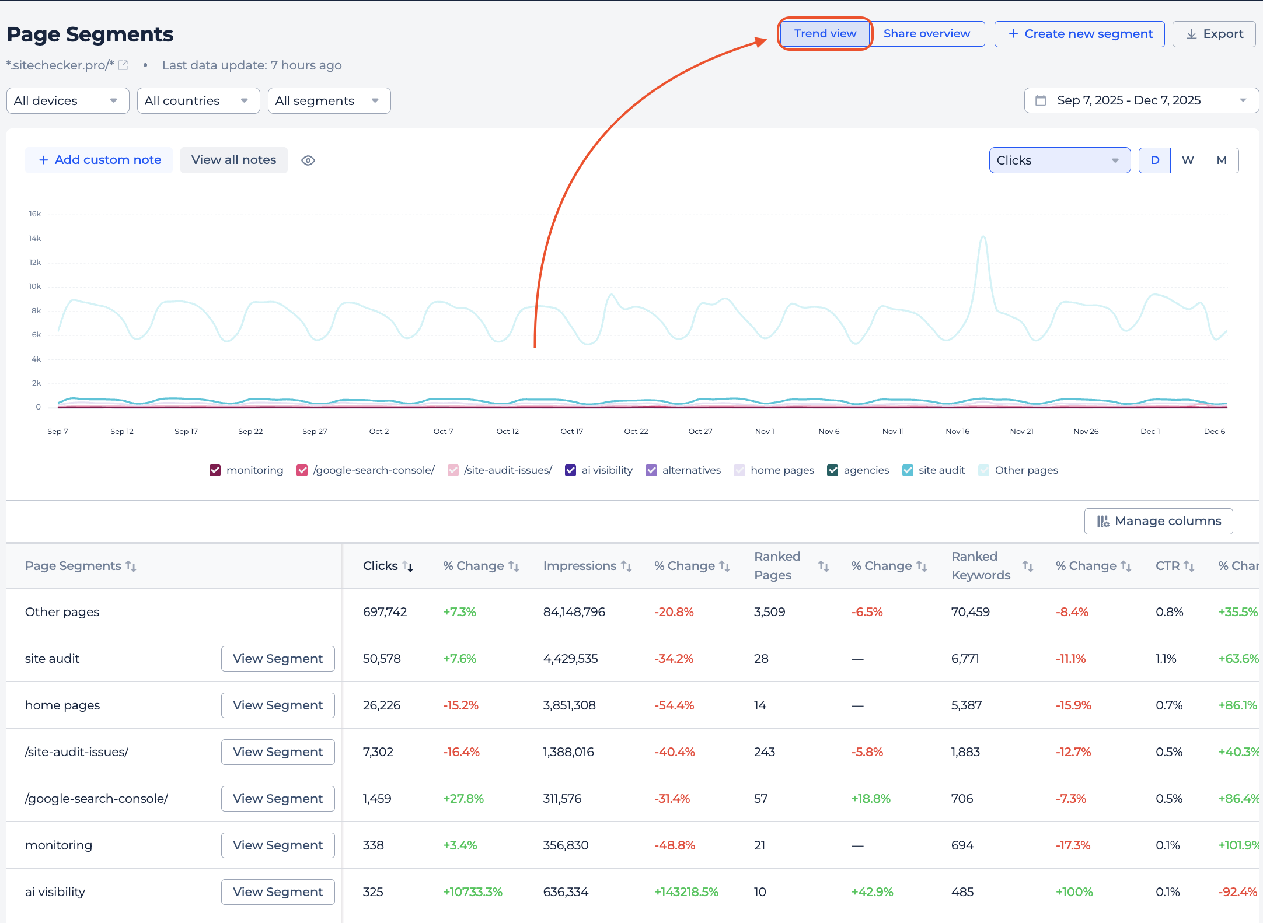Sort the Impressions column

(626, 566)
